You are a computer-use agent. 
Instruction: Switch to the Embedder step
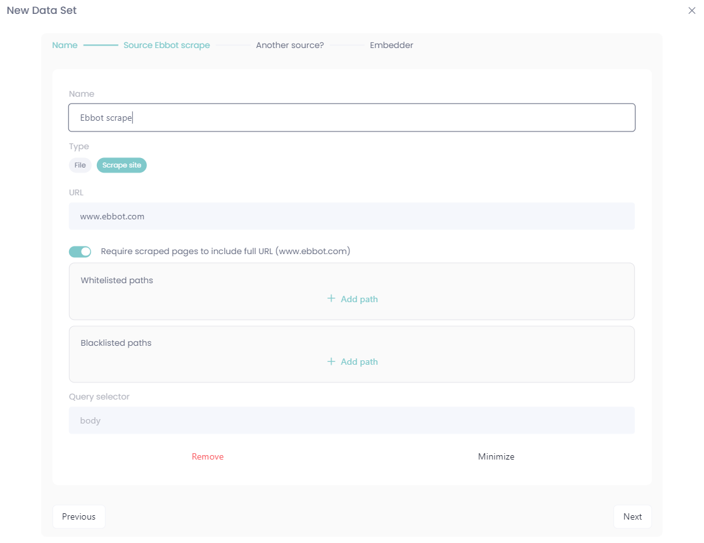[391, 46]
